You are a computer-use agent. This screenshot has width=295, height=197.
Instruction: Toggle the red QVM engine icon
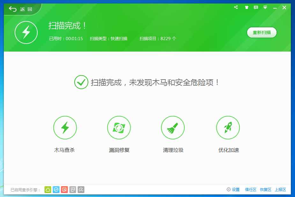[x=64, y=190]
